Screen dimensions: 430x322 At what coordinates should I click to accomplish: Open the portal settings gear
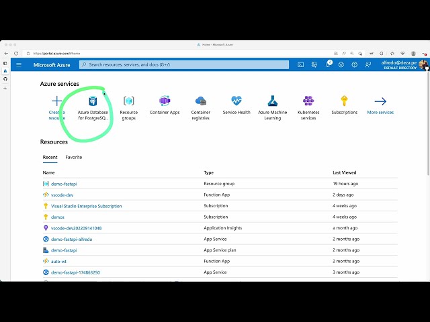(341, 64)
